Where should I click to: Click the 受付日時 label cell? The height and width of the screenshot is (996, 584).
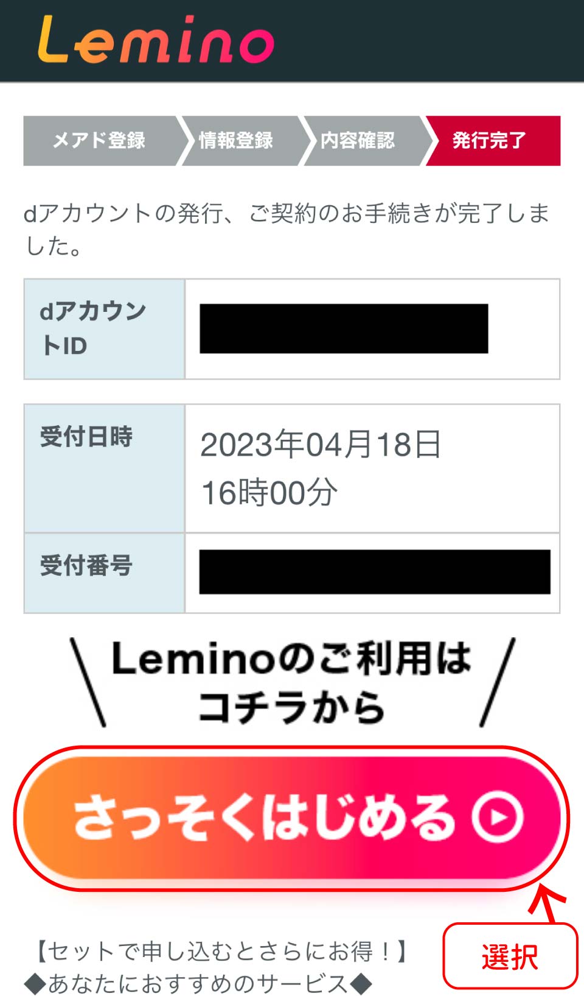coord(104,468)
